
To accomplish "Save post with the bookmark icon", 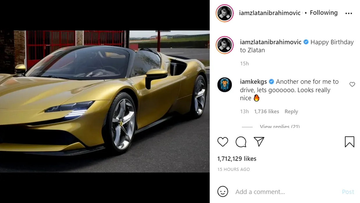I will coord(350,142).
